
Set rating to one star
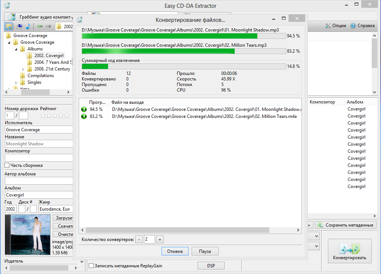43,116
